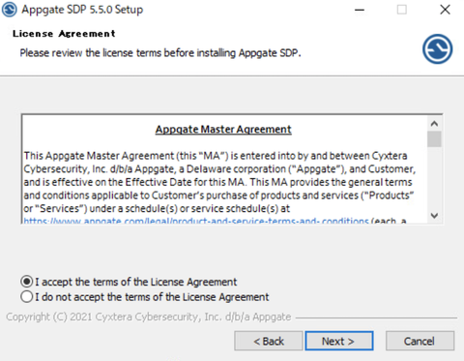The height and width of the screenshot is (361, 464).
Task: Click the Appgate icon in title bar
Action: click(10, 10)
